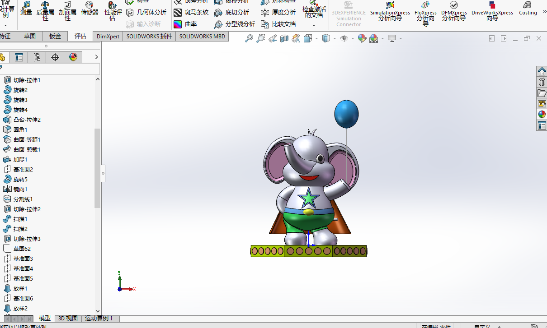Click the Zoom to Fit icon
The height and width of the screenshot is (328, 547).
(x=249, y=39)
